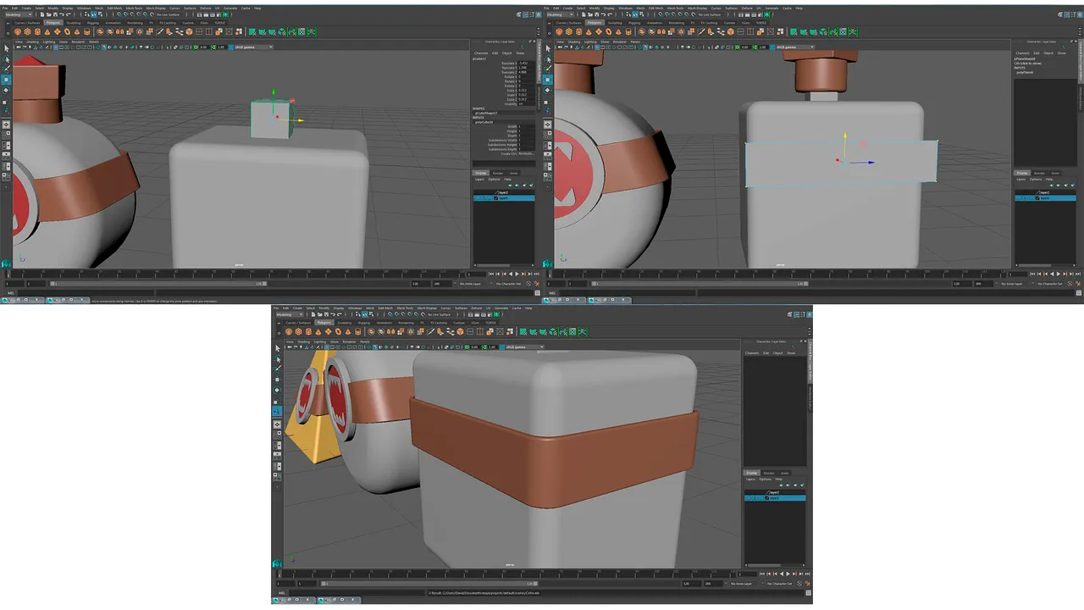The height and width of the screenshot is (610, 1084).
Task: Toggle Snap to Grids in top-right window
Action: 661,14
